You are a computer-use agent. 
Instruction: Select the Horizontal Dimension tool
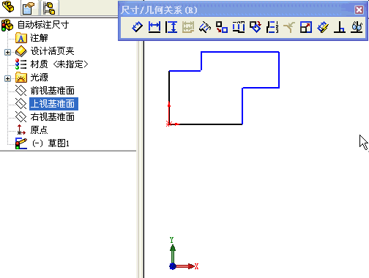(154, 27)
